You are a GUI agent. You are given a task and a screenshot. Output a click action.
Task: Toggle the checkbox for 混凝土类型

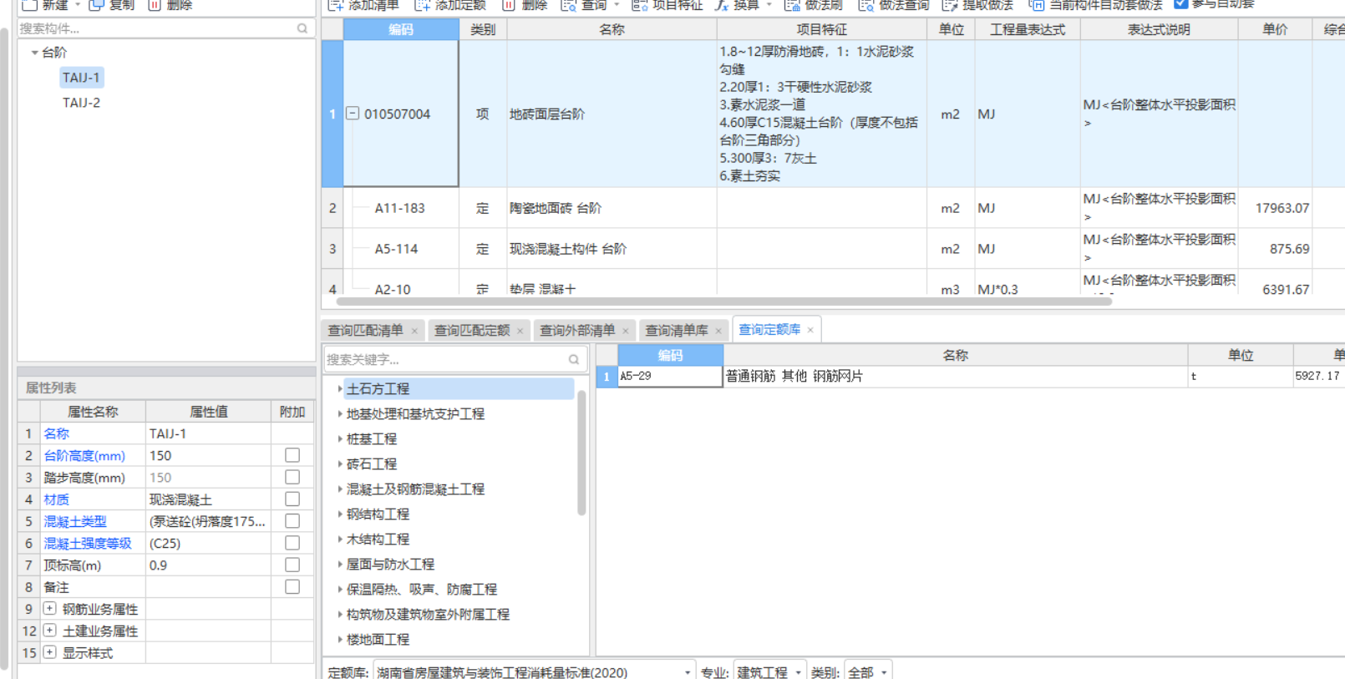point(292,520)
